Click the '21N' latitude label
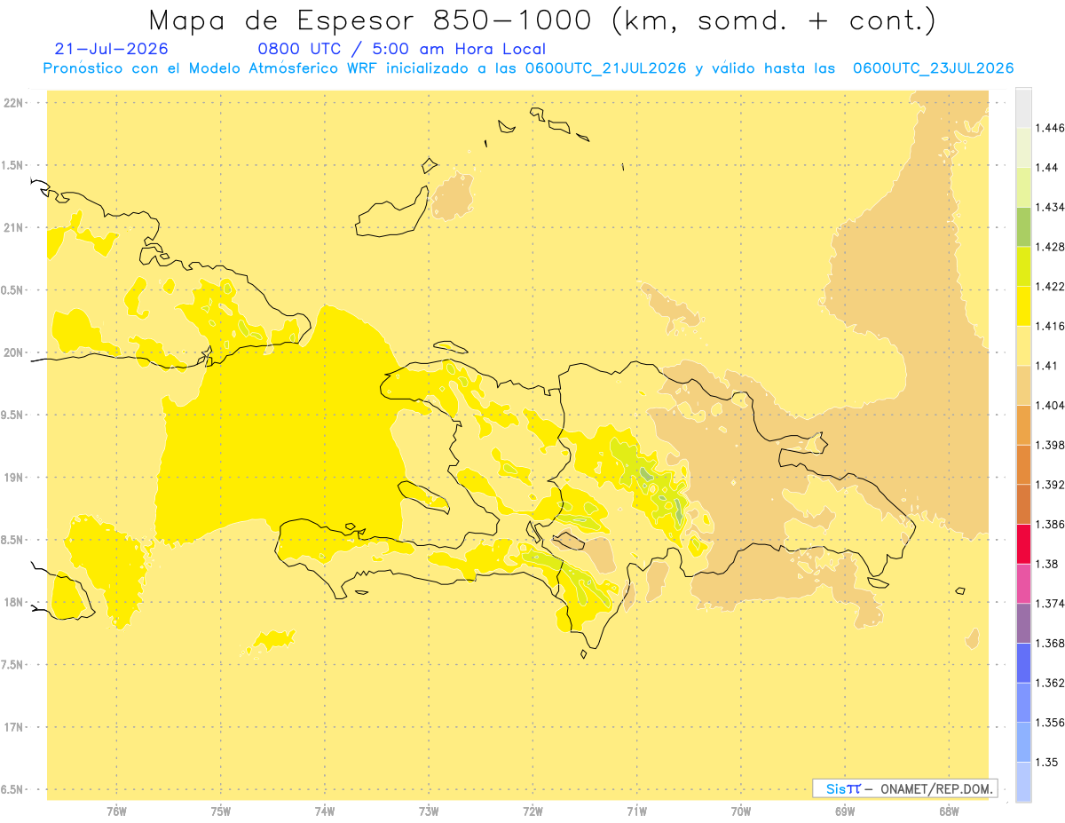Screen dimensions: 1065x823 coord(13,227)
